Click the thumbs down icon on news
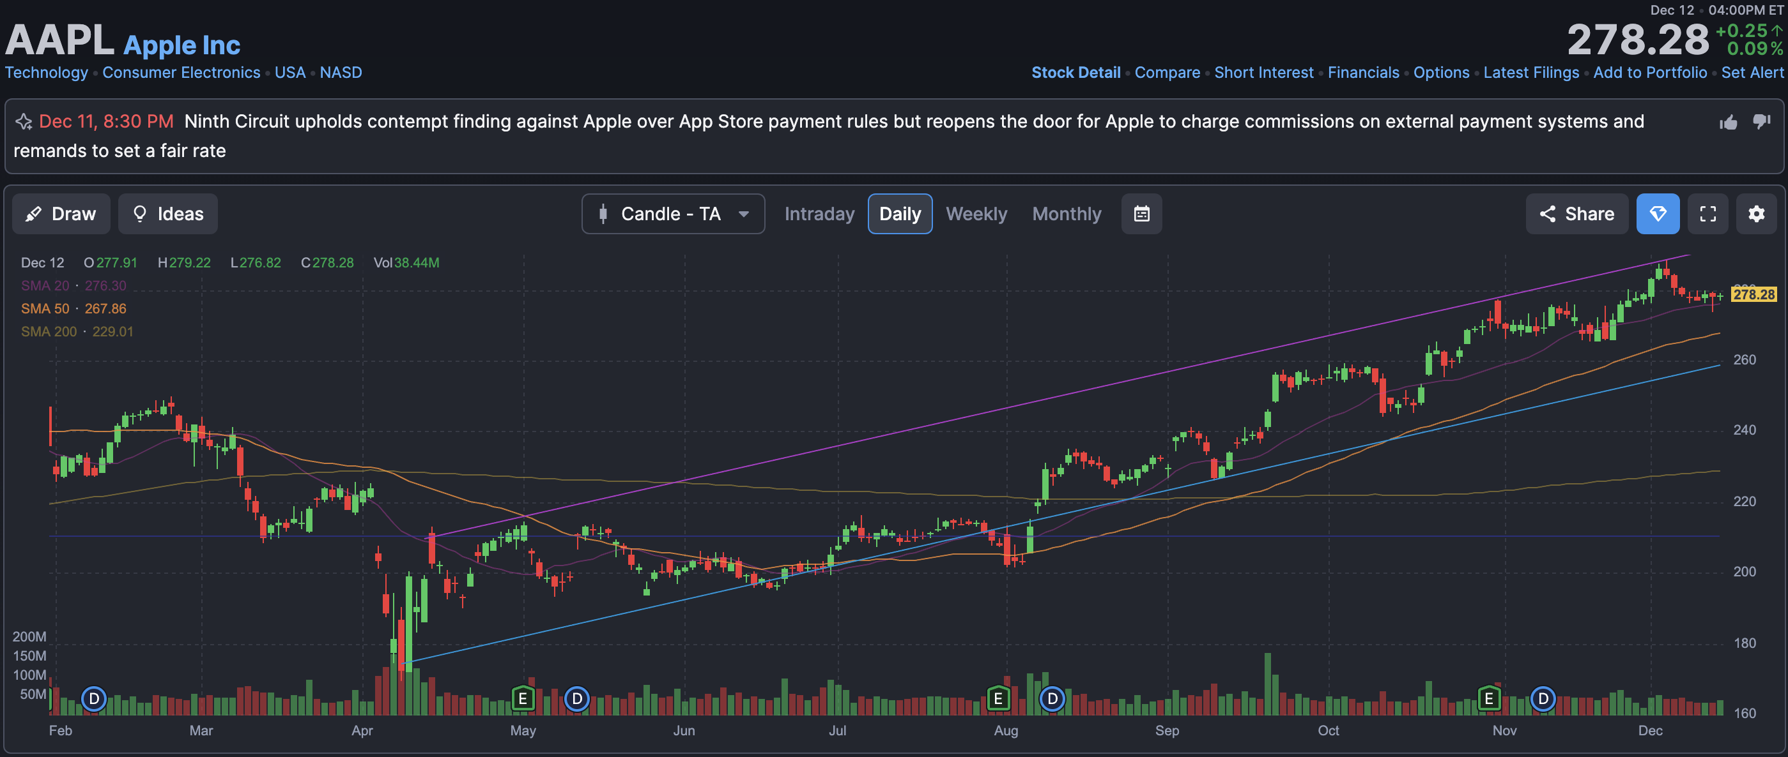The width and height of the screenshot is (1788, 757). pyautogui.click(x=1761, y=121)
